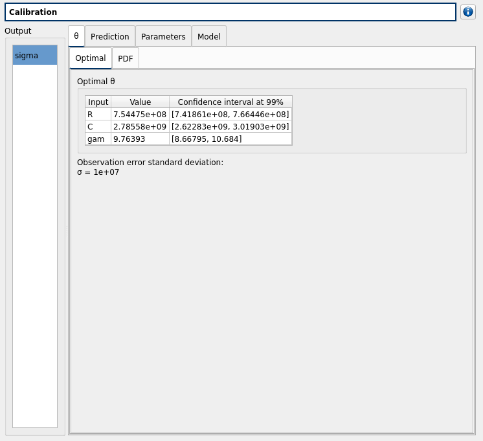Click the C value 2.78558e+09

tap(140, 127)
